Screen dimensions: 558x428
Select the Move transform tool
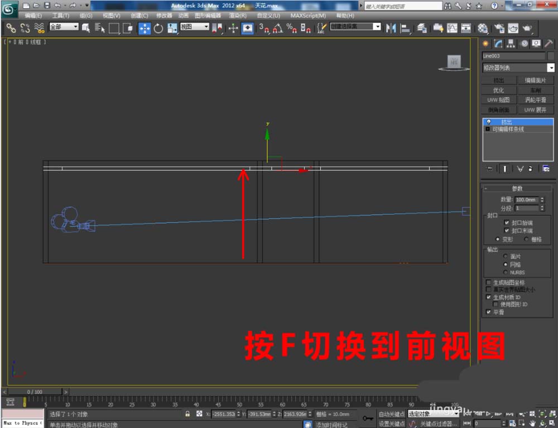(144, 28)
